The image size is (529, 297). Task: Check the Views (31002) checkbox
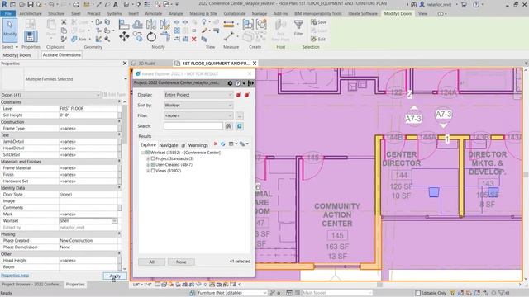[x=153, y=171]
